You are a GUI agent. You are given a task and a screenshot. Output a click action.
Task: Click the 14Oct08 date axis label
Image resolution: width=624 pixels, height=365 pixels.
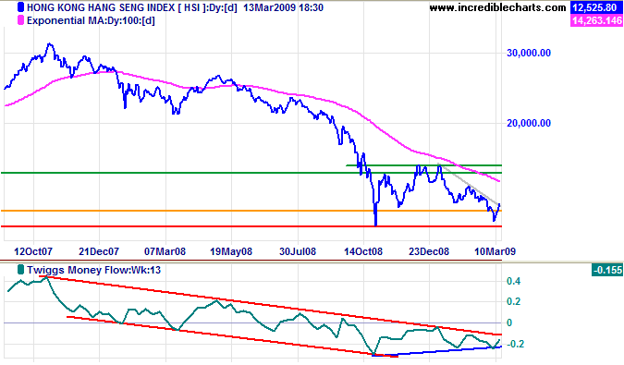point(363,251)
